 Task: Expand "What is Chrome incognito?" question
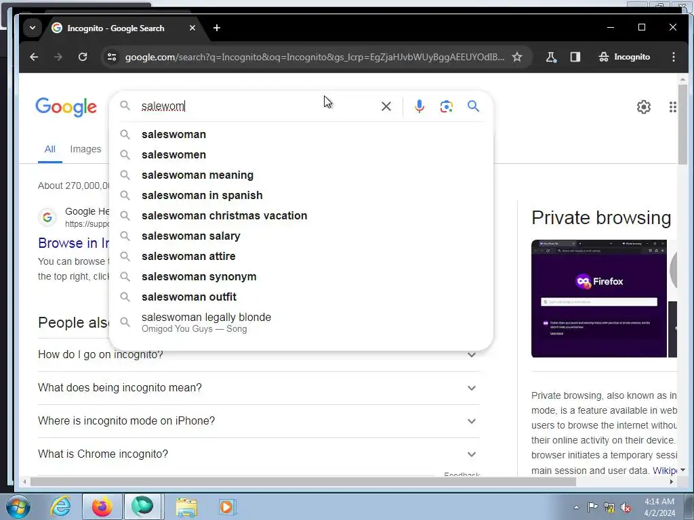259,454
